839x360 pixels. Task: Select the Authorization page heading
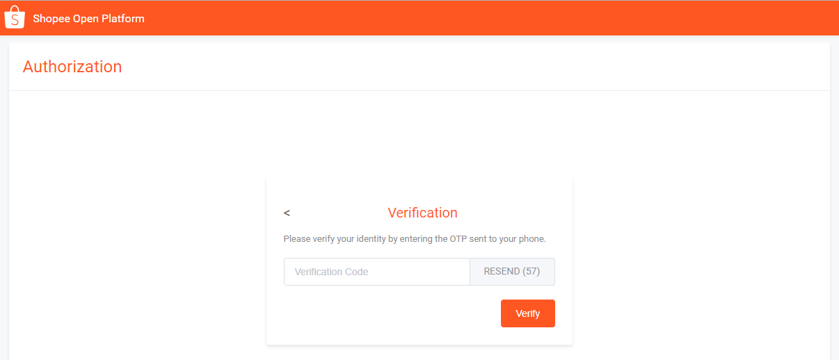[72, 67]
